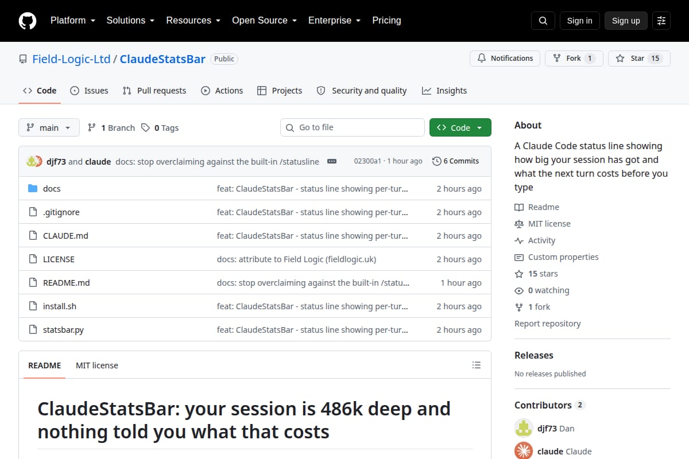Click the file icon beside statsbar.py
This screenshot has height=459, width=689.
click(x=33, y=330)
